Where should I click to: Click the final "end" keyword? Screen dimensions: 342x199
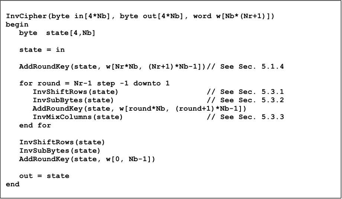tap(13, 184)
